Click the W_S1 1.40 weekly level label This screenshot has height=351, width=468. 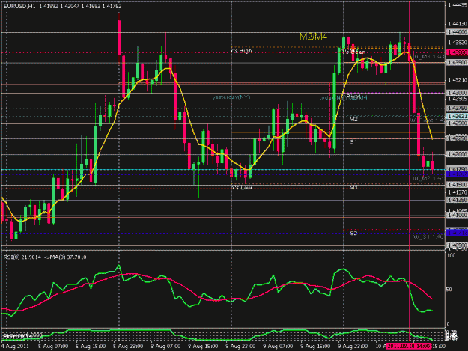tap(429, 236)
